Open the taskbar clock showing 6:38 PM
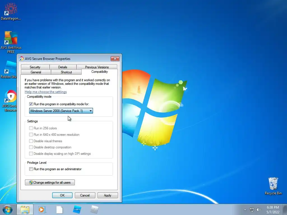 point(273,210)
